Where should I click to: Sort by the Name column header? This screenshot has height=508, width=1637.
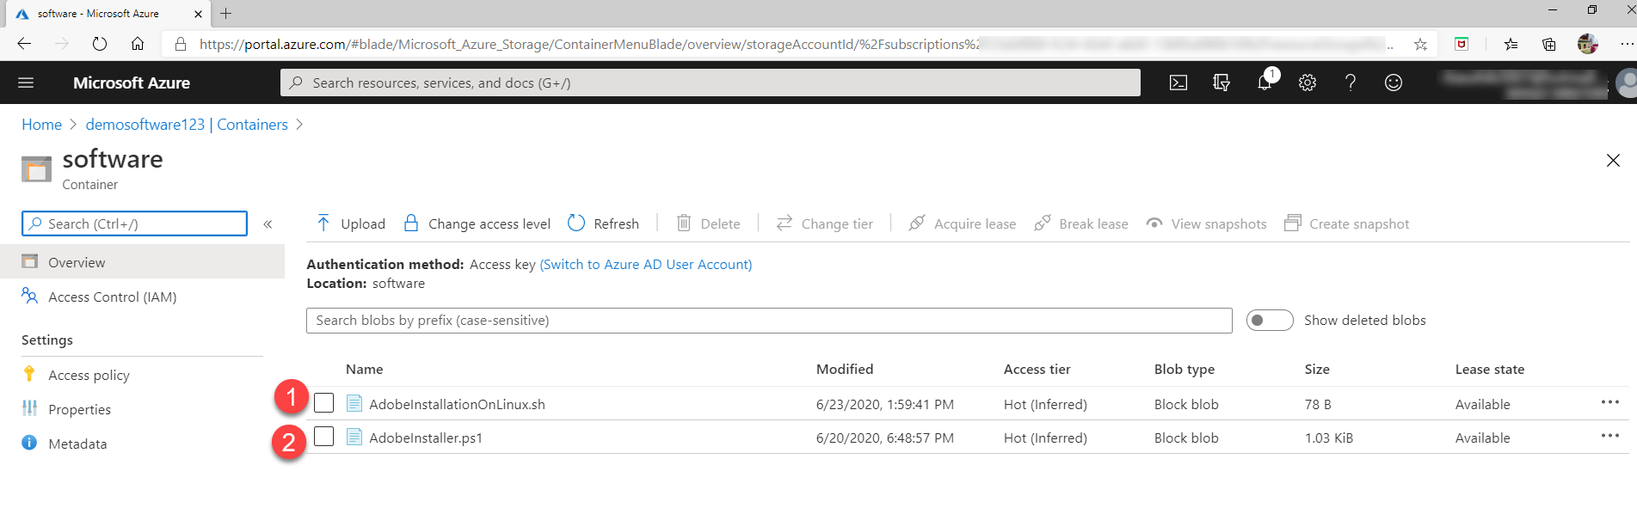point(365,369)
